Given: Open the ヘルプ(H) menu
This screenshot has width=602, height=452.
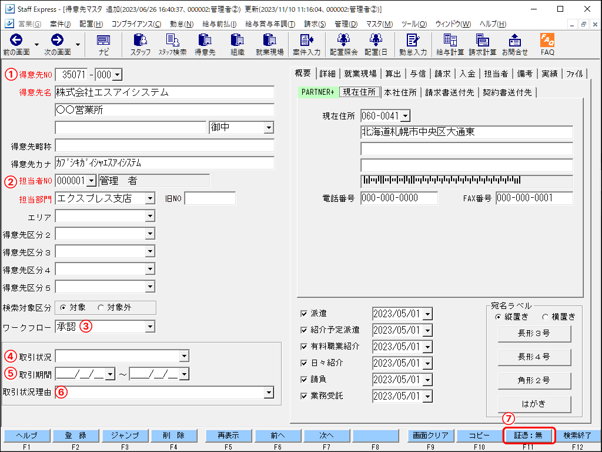Looking at the screenshot, I should pos(493,24).
